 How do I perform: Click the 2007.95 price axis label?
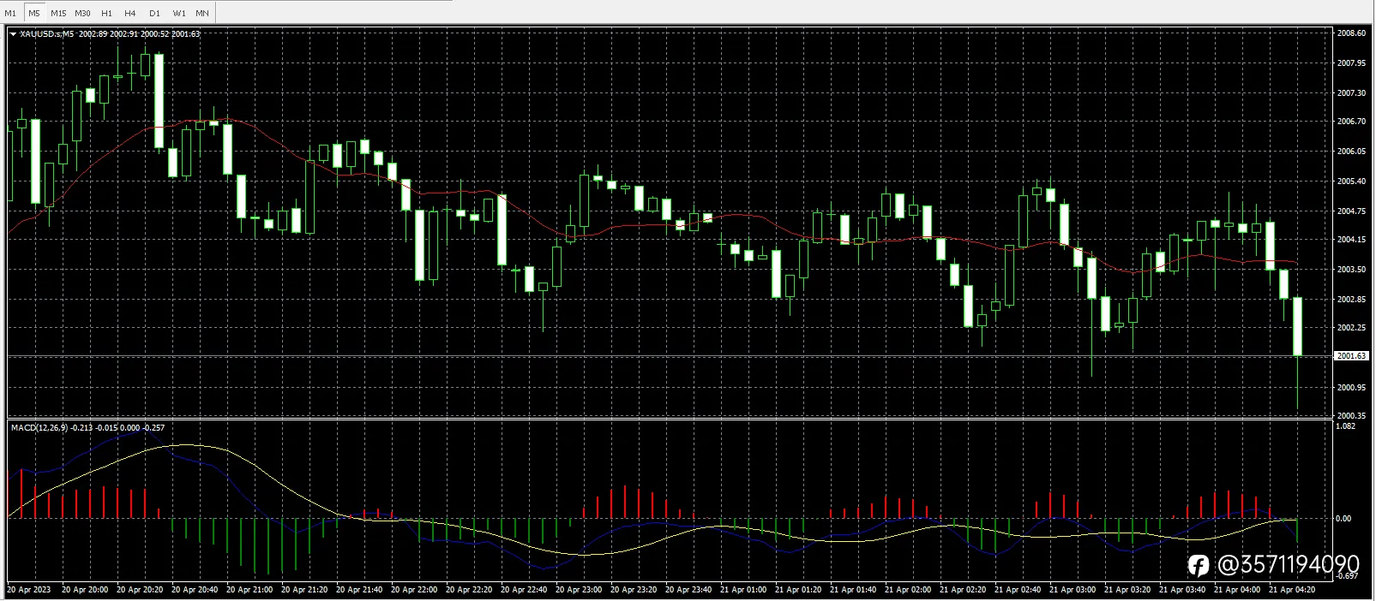pyautogui.click(x=1351, y=63)
